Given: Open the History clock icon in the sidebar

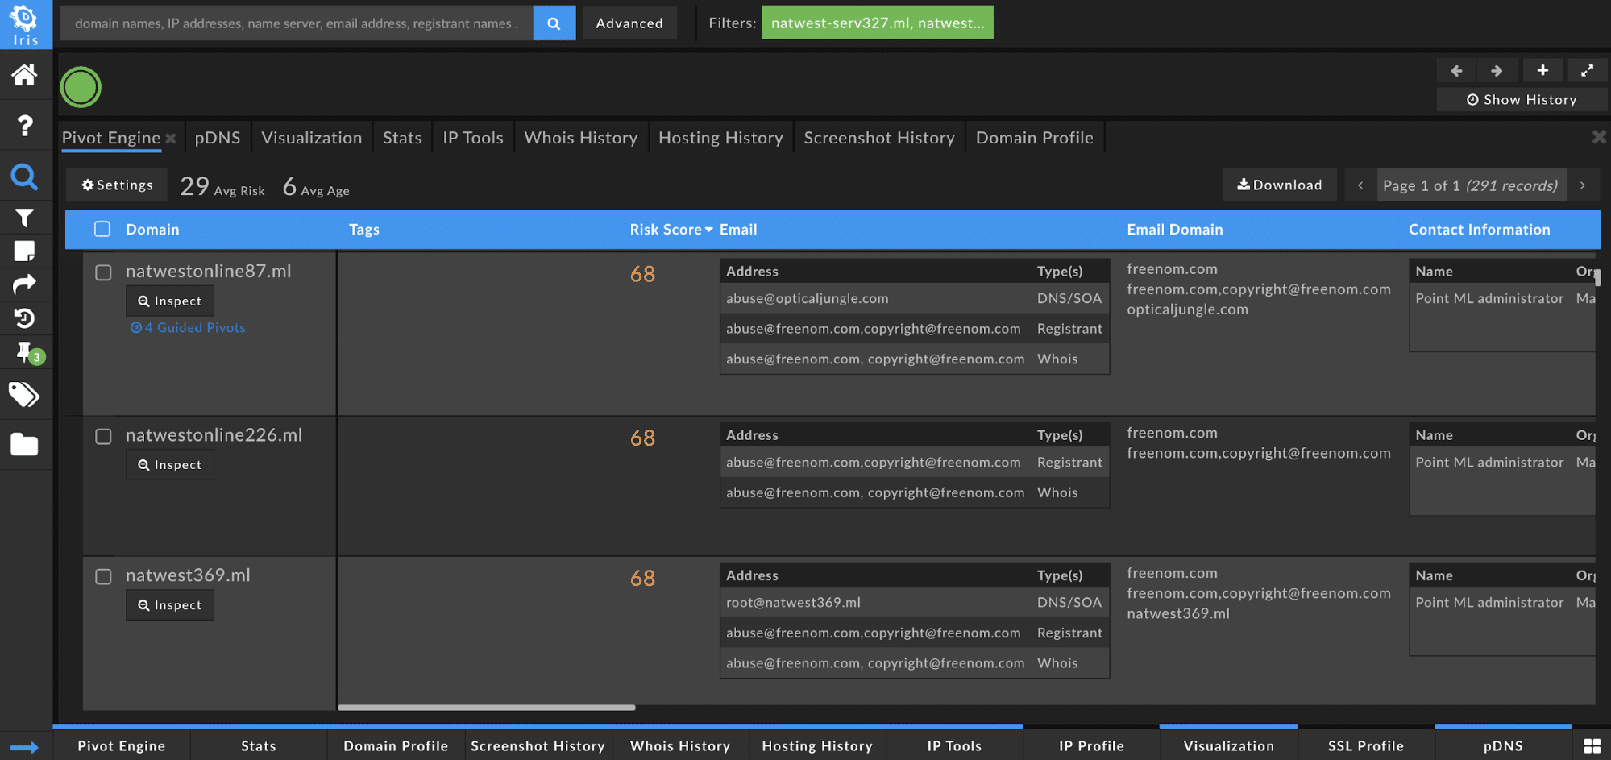Looking at the screenshot, I should coord(24,318).
